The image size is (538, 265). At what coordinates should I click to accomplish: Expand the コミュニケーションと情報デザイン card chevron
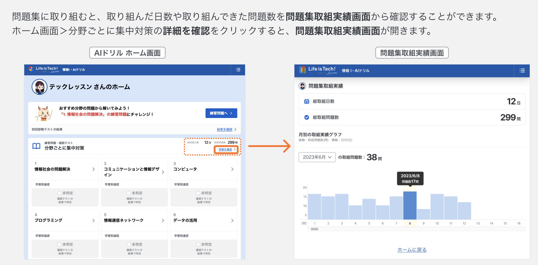pyautogui.click(x=163, y=172)
